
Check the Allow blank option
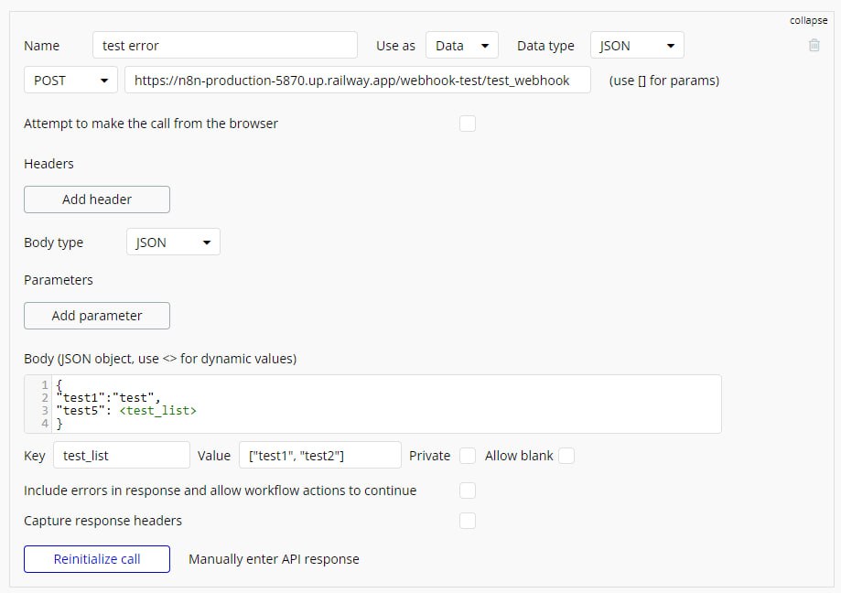pyautogui.click(x=566, y=456)
